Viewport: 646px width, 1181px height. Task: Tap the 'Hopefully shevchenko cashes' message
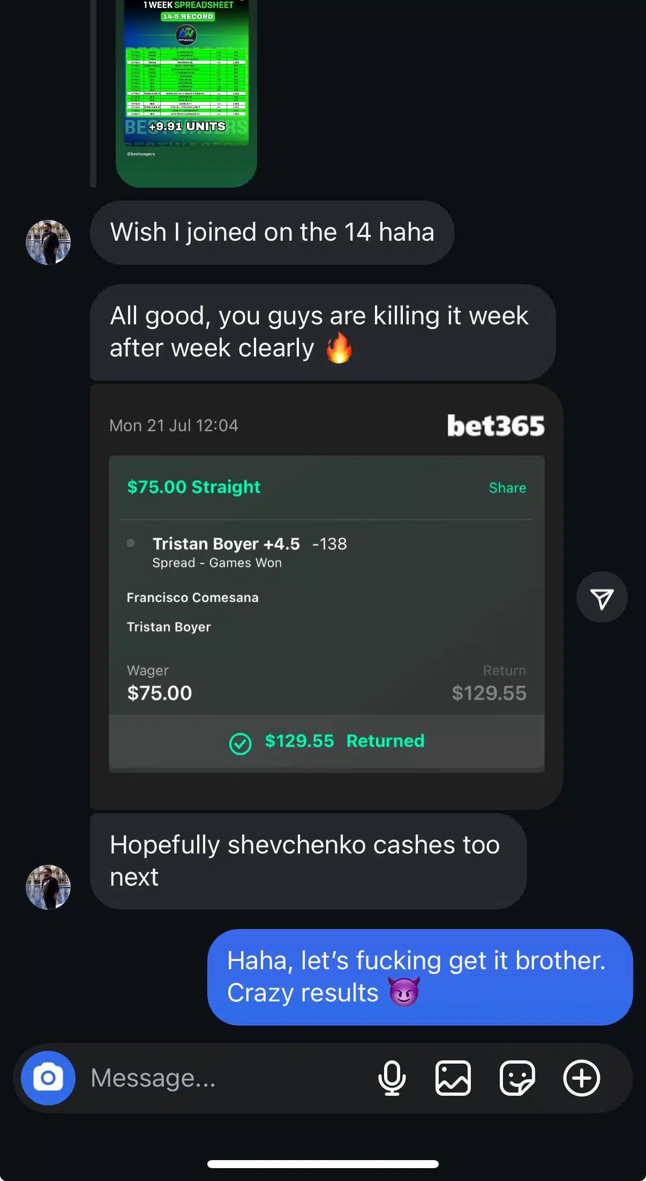click(308, 861)
